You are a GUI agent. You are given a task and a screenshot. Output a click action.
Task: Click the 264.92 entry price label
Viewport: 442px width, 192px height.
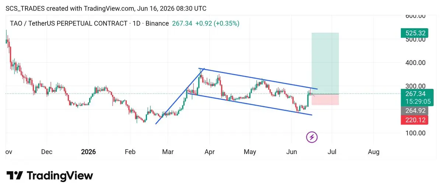click(414, 111)
